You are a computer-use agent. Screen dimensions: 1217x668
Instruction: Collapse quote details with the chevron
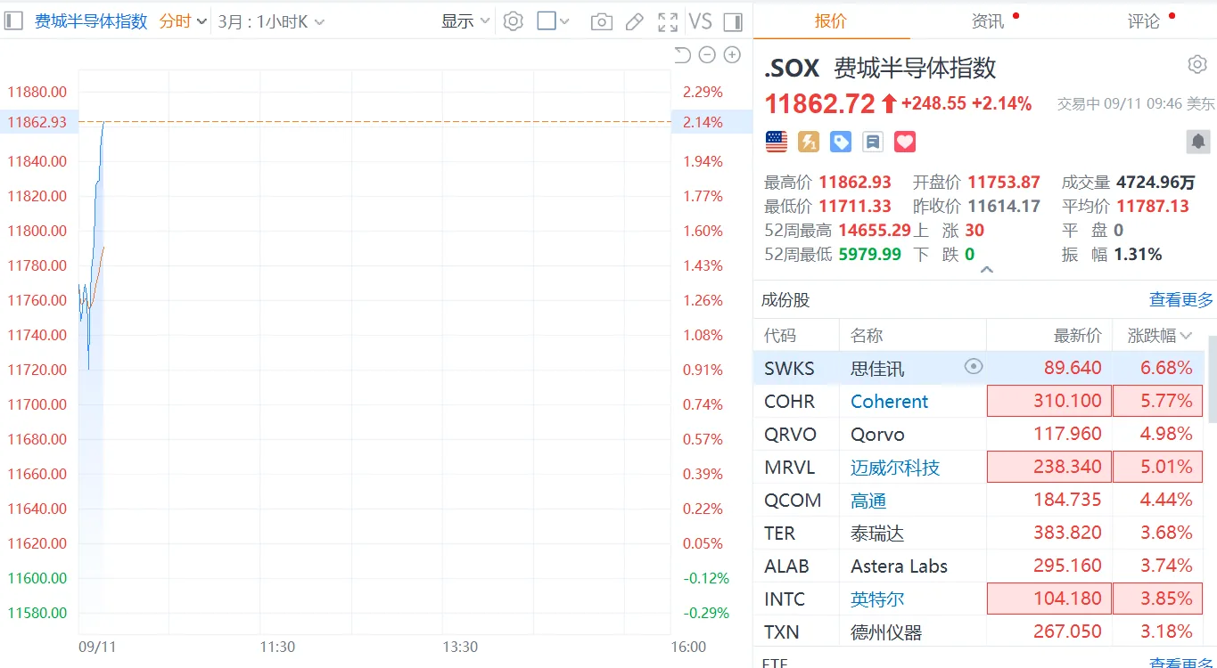click(x=986, y=269)
